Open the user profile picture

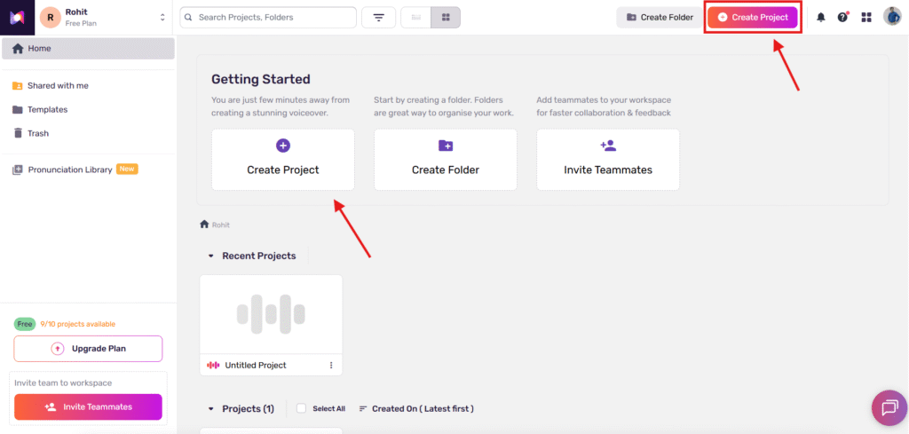pos(891,16)
